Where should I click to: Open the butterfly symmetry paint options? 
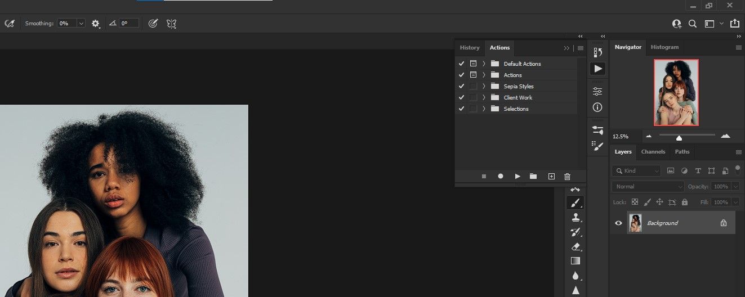172,24
